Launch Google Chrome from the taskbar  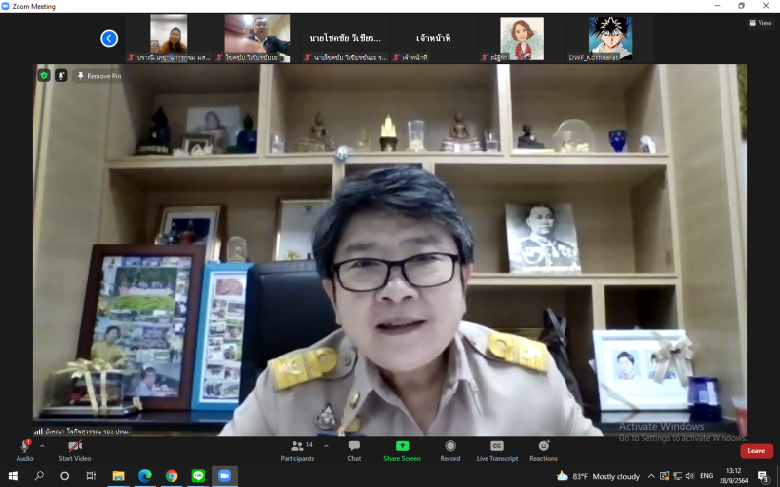coord(172,476)
